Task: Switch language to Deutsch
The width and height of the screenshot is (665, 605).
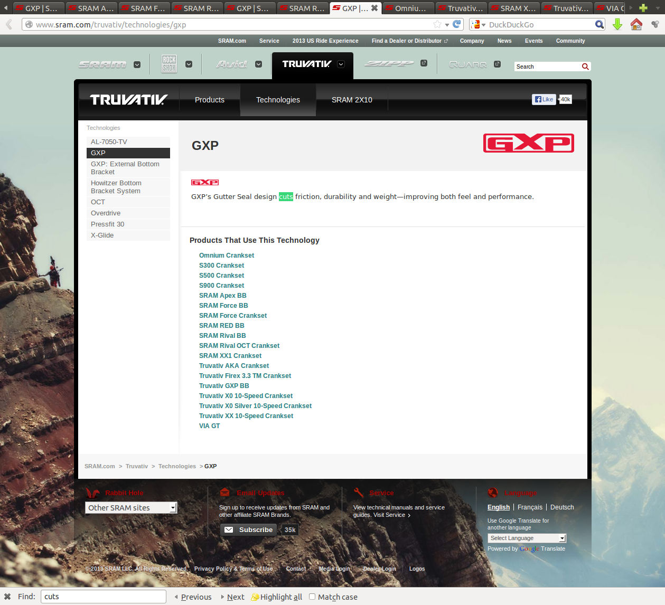Action: (x=562, y=507)
